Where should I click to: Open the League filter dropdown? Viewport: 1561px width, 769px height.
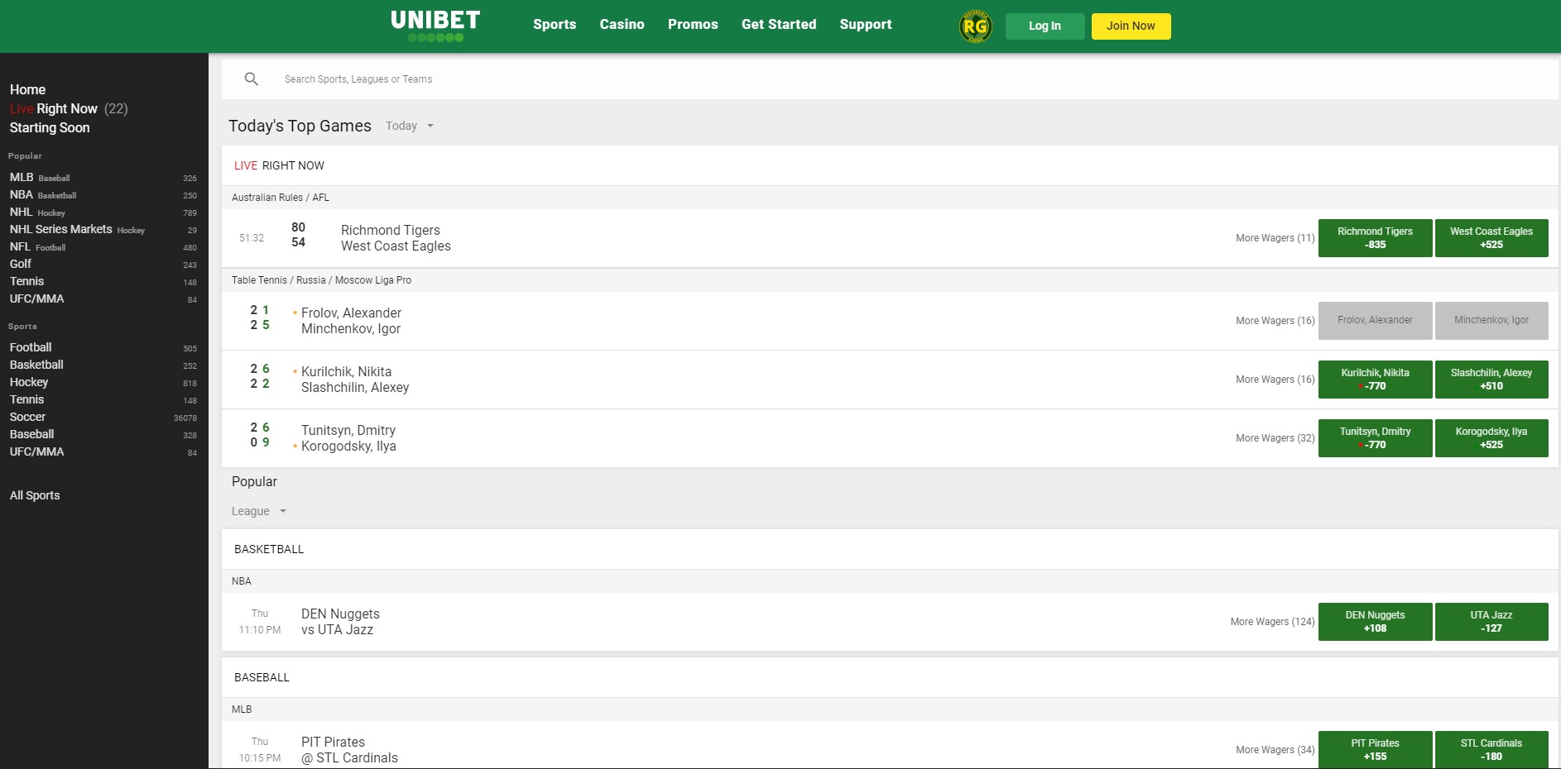tap(259, 511)
